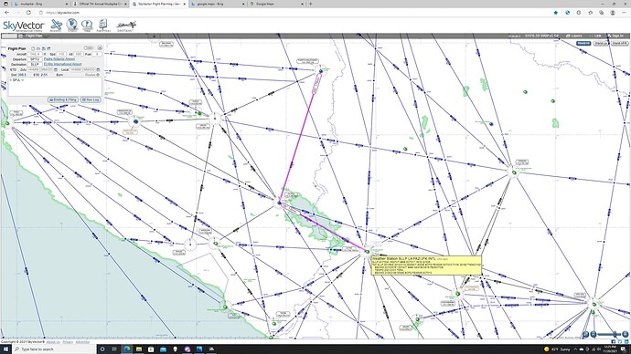
Task: Select the World Hi chart button
Action: click(583, 43)
